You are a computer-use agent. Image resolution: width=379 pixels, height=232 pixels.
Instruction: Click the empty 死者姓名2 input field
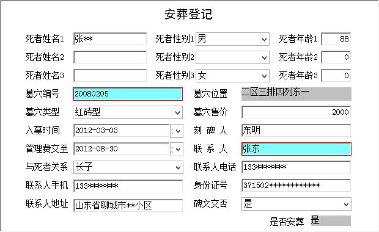110,57
